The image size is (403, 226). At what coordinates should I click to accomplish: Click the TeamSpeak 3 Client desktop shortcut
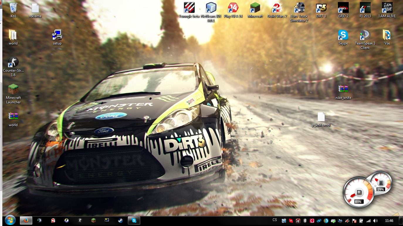point(365,35)
